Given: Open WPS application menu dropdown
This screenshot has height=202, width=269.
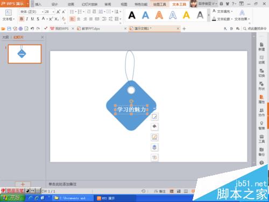Looking at the screenshot, I should 28,4.
